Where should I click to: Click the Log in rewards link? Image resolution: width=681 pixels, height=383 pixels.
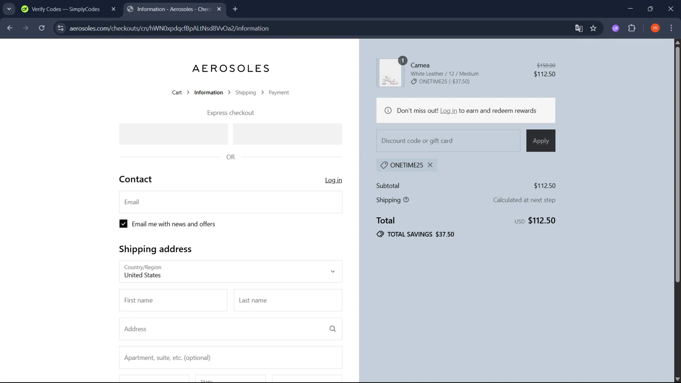pyautogui.click(x=449, y=111)
